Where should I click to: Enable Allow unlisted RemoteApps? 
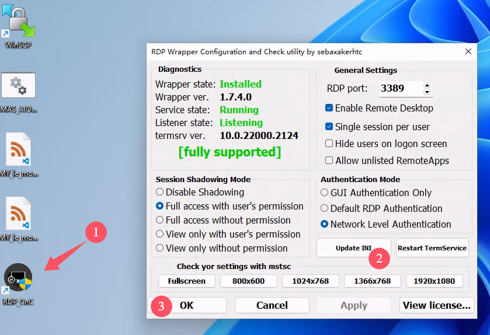coord(329,160)
